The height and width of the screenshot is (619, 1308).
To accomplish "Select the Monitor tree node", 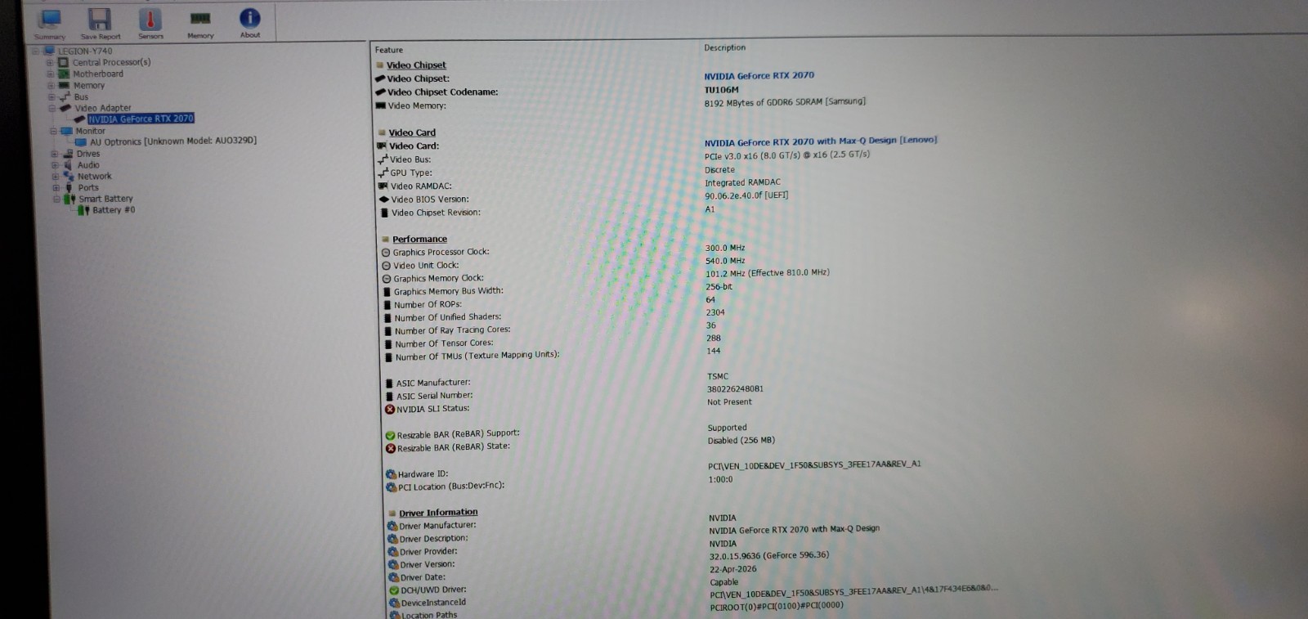I will click(91, 131).
